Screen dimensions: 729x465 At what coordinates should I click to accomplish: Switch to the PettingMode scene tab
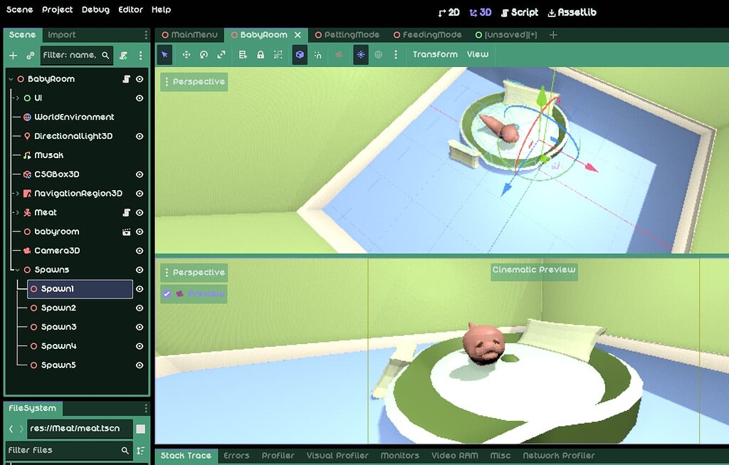(347, 35)
